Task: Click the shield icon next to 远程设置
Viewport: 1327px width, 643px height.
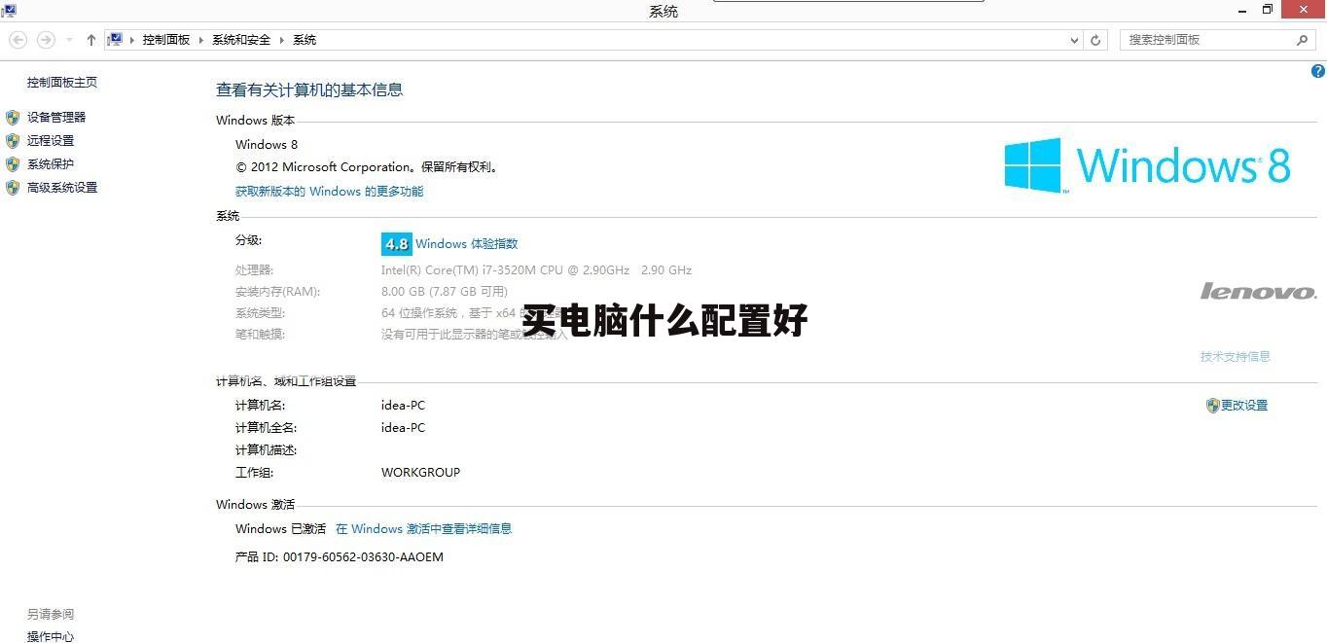Action: click(13, 141)
